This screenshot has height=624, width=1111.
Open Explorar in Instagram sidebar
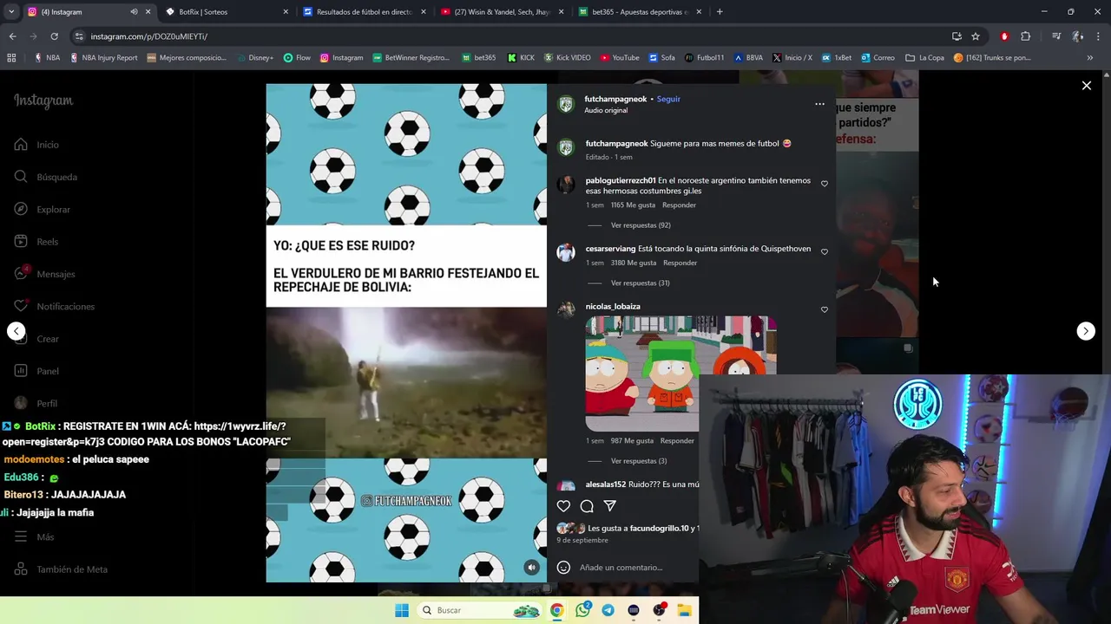pyautogui.click(x=43, y=210)
